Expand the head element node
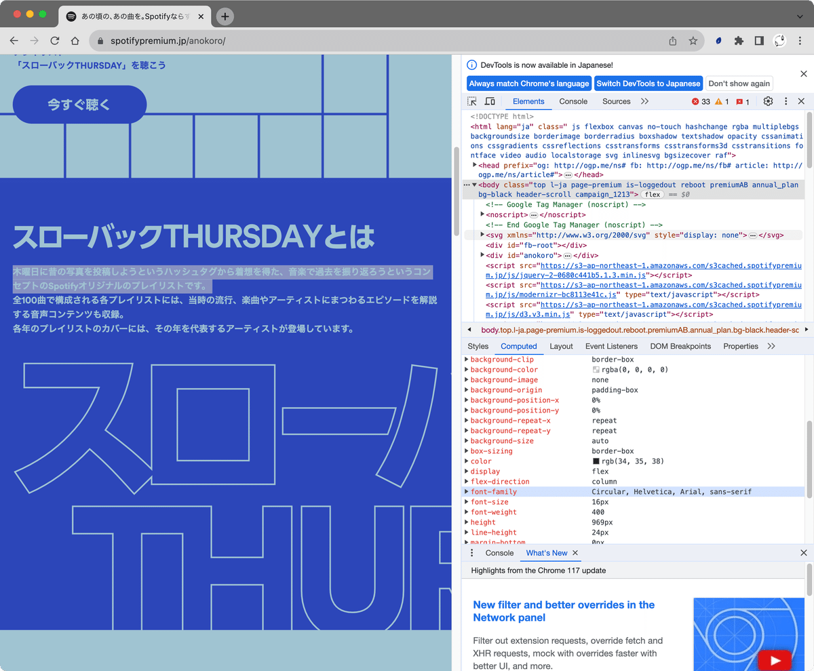Screen dimensions: 814x671 (475, 165)
